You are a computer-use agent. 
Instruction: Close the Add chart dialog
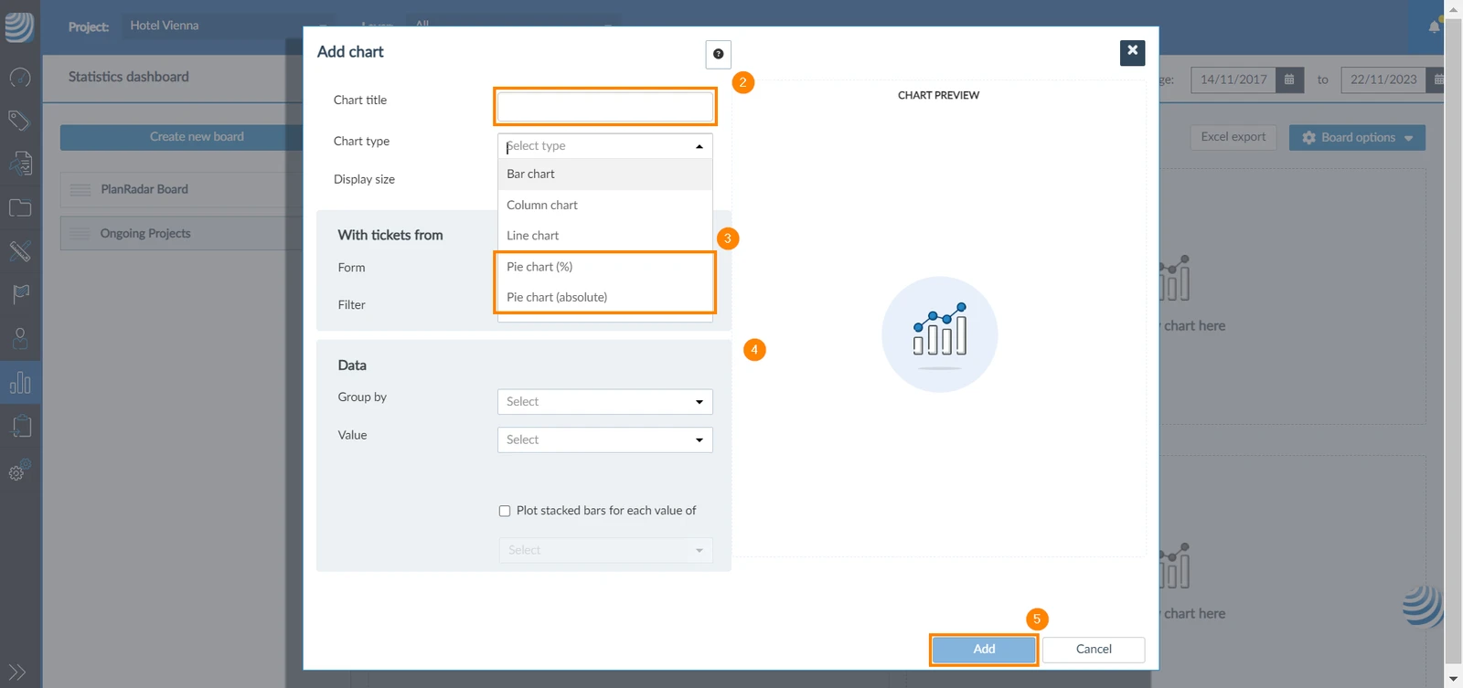1132,52
